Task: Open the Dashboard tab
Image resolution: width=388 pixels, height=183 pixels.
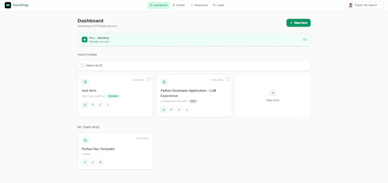Action: click(x=159, y=5)
